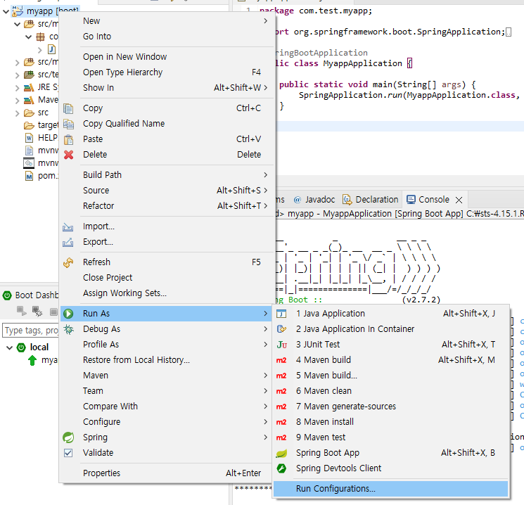Click the JUnit Test Ju icon
The width and height of the screenshot is (524, 505).
pyautogui.click(x=281, y=345)
